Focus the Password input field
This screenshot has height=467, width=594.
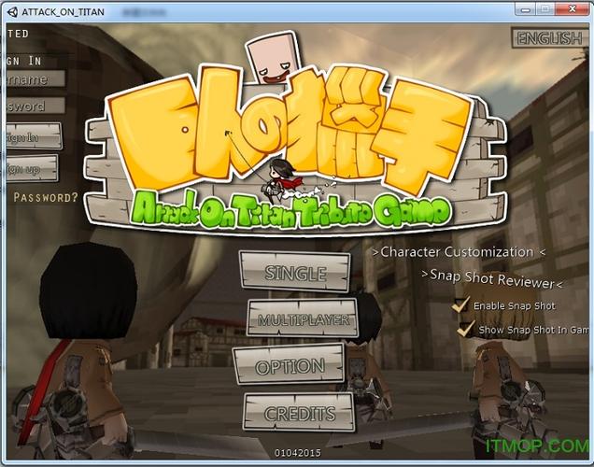coord(35,106)
